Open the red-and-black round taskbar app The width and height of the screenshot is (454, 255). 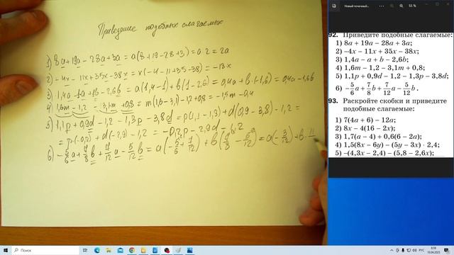tap(167, 250)
